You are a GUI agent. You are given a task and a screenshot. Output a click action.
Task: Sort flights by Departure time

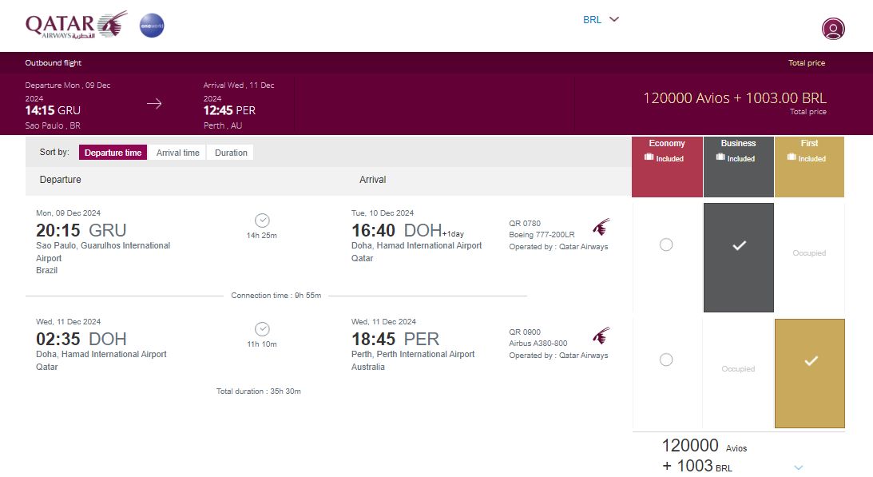pyautogui.click(x=113, y=153)
